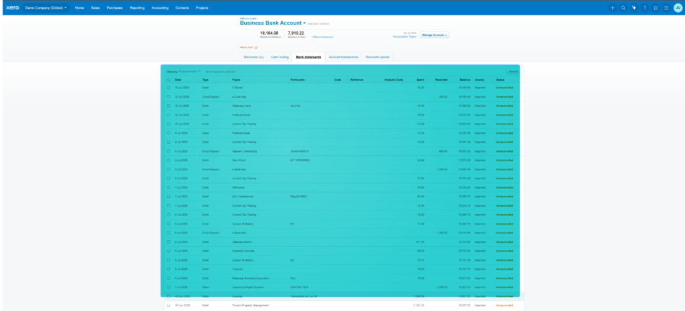This screenshot has height=311, width=685.
Task: Sort by the Status column header
Action: click(500, 80)
